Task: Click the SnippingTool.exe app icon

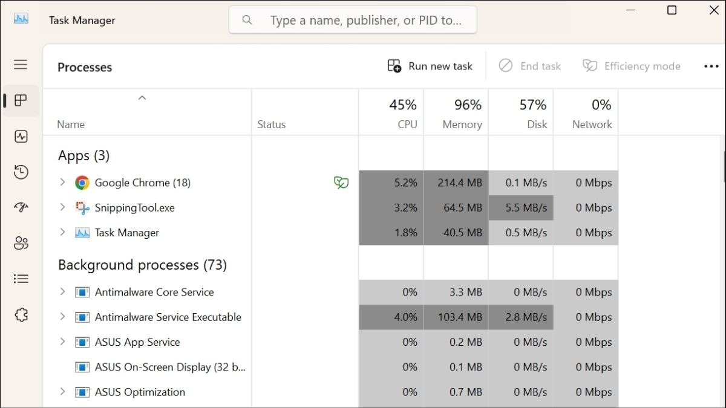Action: click(x=82, y=208)
